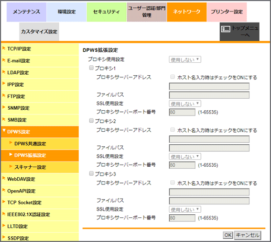The image size is (271, 242).
Task: Collapse the DPWS設定 down-arrow icon
Action: point(4,131)
